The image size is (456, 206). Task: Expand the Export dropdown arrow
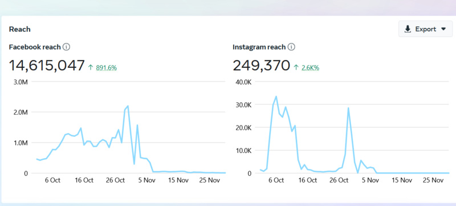tap(443, 29)
